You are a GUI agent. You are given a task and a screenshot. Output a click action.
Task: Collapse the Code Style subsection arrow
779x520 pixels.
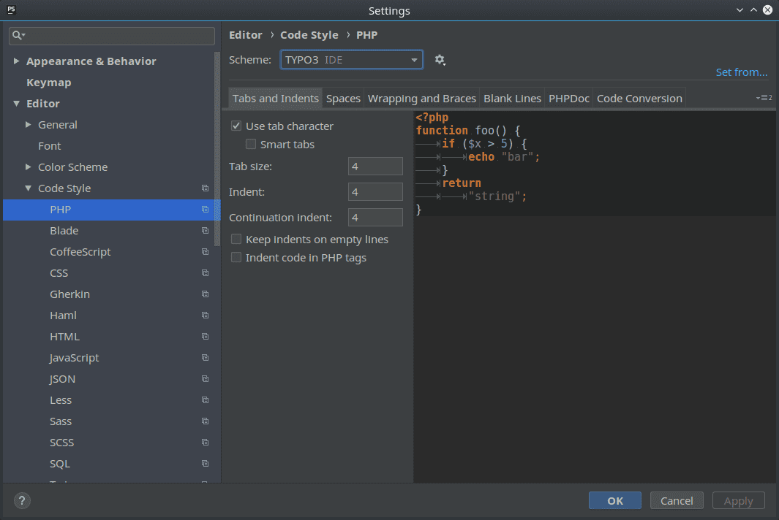point(29,188)
